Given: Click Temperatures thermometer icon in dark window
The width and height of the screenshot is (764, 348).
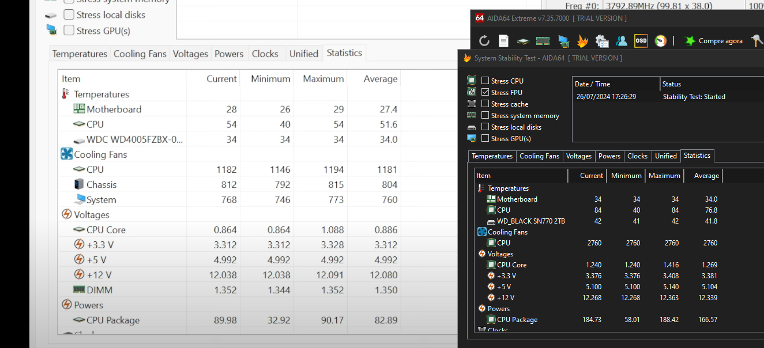Looking at the screenshot, I should pyautogui.click(x=481, y=188).
